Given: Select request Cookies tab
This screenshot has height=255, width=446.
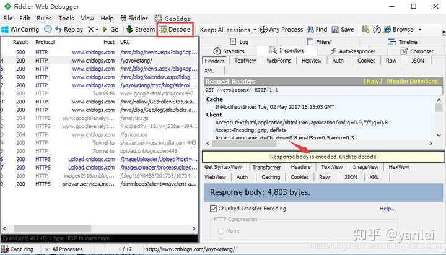Looking at the screenshot, I should pyautogui.click(x=366, y=61).
